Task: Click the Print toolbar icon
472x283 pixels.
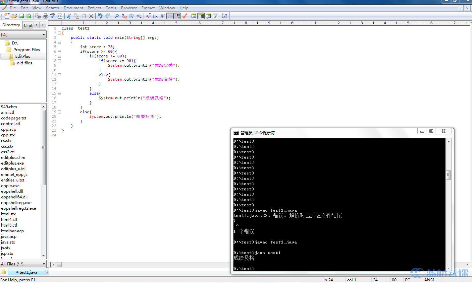Action: (45, 16)
